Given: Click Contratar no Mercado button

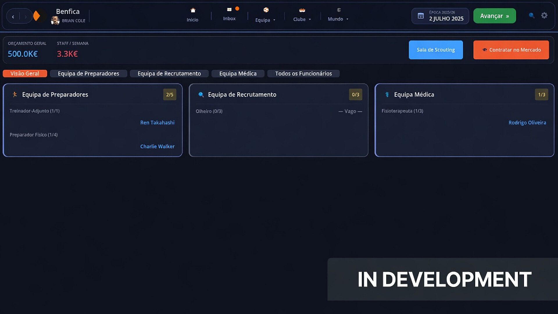Looking at the screenshot, I should coord(511,50).
